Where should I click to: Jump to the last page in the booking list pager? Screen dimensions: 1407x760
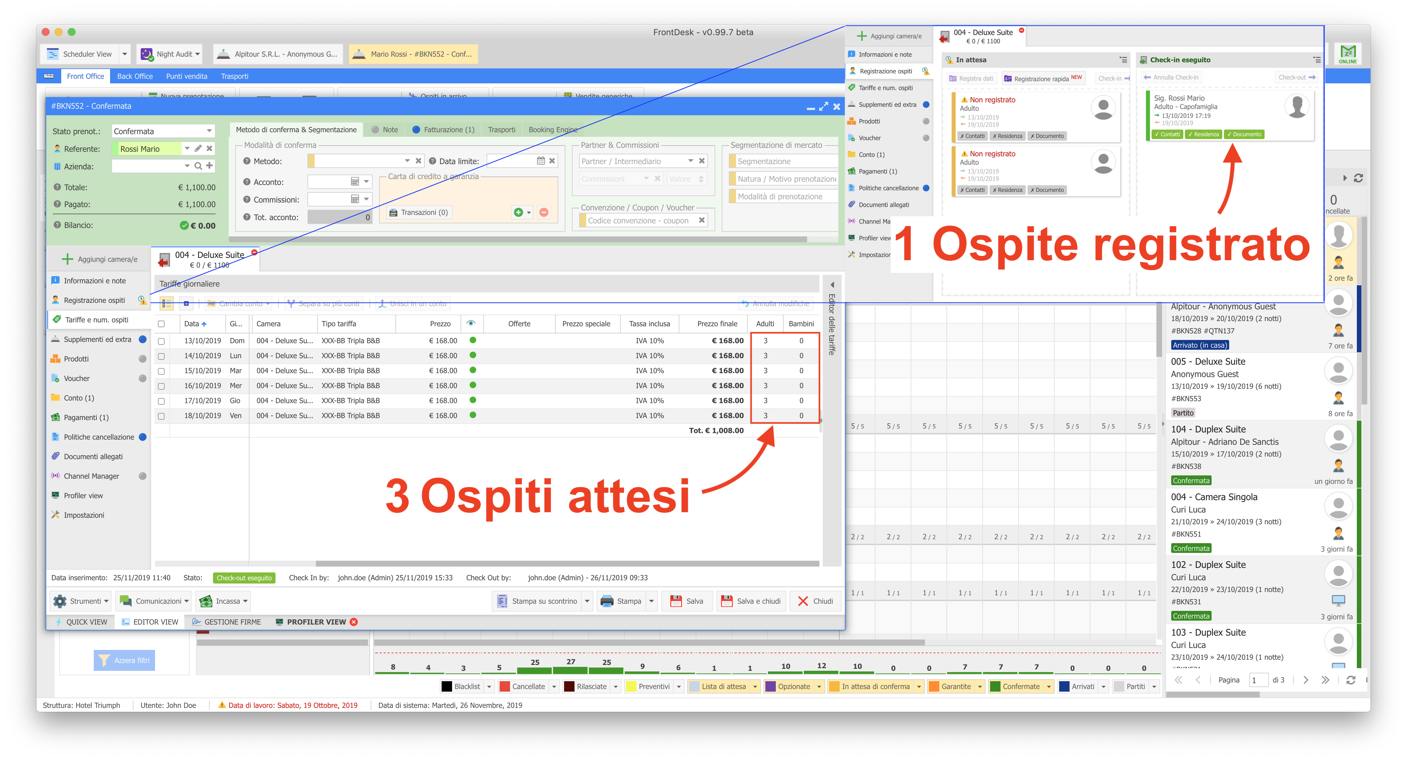1325,680
